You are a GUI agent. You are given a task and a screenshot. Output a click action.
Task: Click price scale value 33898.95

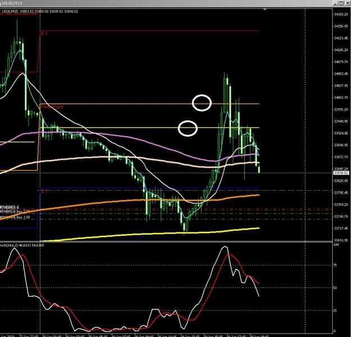click(x=341, y=145)
